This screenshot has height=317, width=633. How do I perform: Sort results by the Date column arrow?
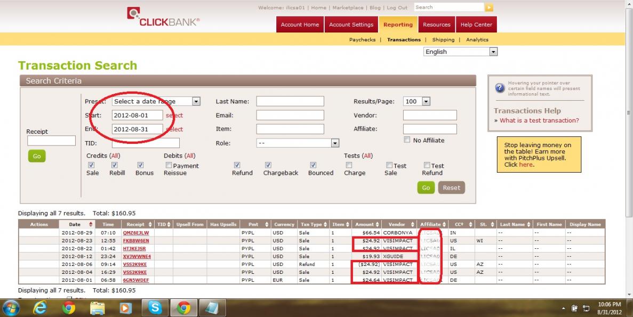91,224
